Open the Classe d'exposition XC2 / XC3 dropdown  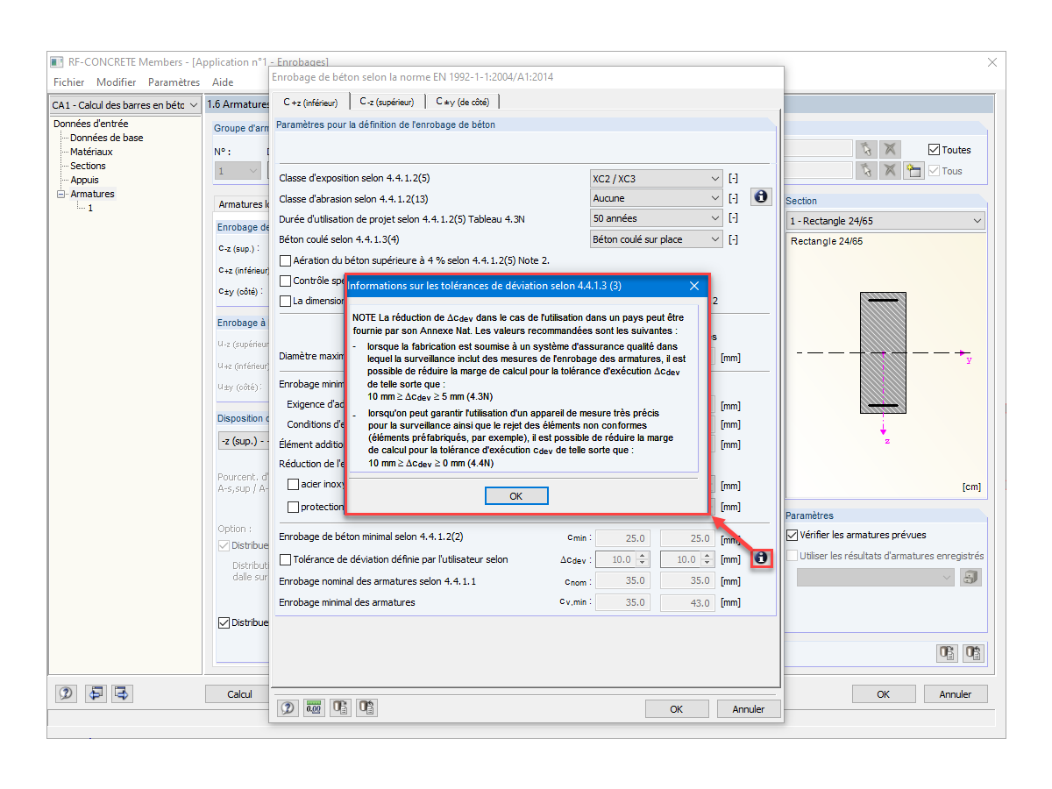pyautogui.click(x=657, y=178)
